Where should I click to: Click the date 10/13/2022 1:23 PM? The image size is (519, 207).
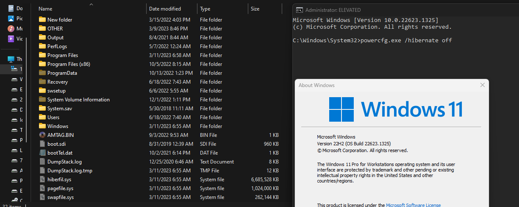tap(171, 73)
